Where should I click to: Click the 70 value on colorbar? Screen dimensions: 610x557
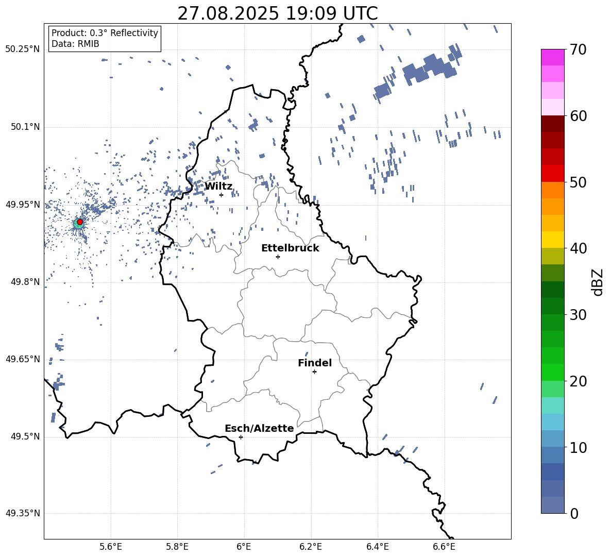pyautogui.click(x=578, y=49)
